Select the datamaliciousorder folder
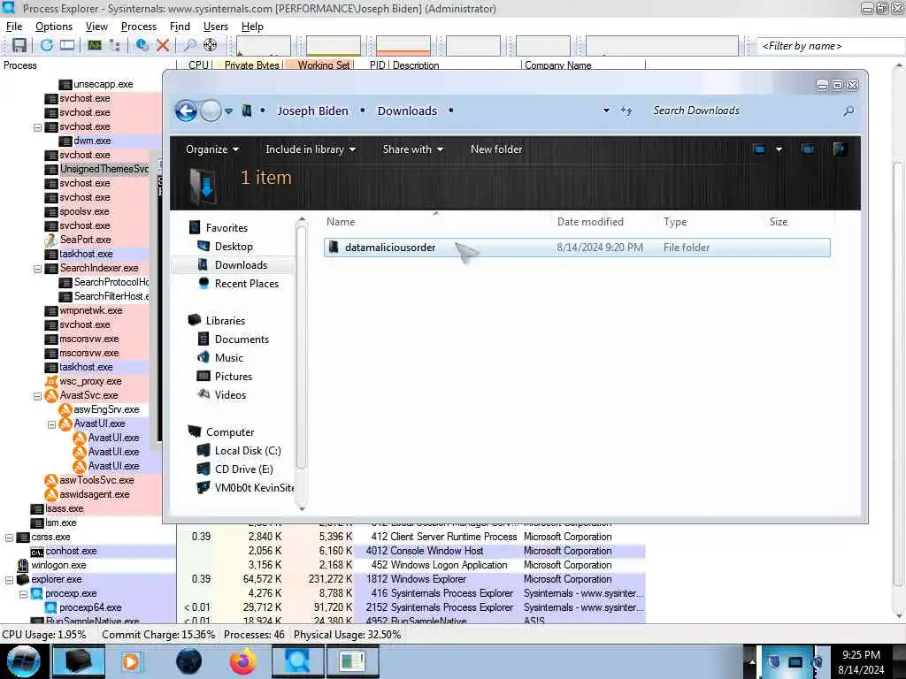906x679 pixels. tap(577, 248)
